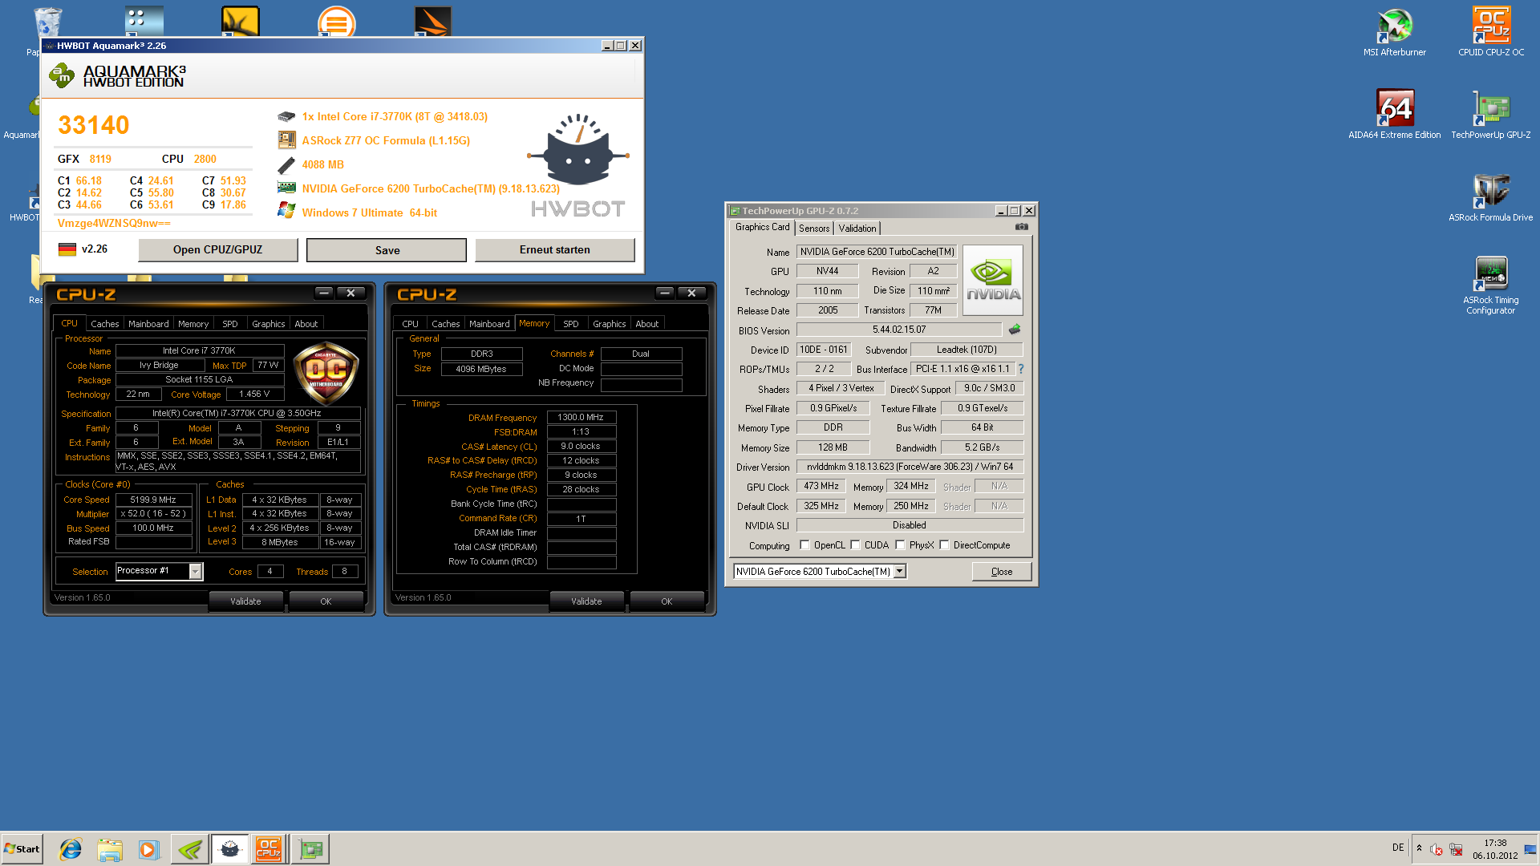Screen dimensions: 1540x866
Task: Launch AIDA64 Extreme Edition desktop icon
Action: (1395, 115)
